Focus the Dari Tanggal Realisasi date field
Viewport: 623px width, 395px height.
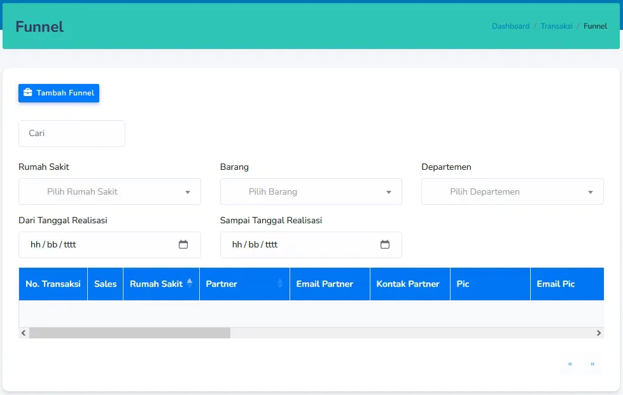109,245
